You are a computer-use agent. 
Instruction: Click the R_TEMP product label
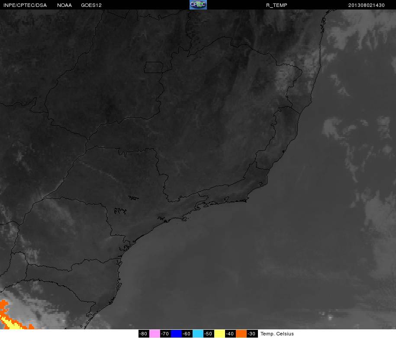[277, 5]
